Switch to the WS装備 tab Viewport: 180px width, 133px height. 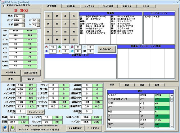pyautogui.click(x=71, y=6)
